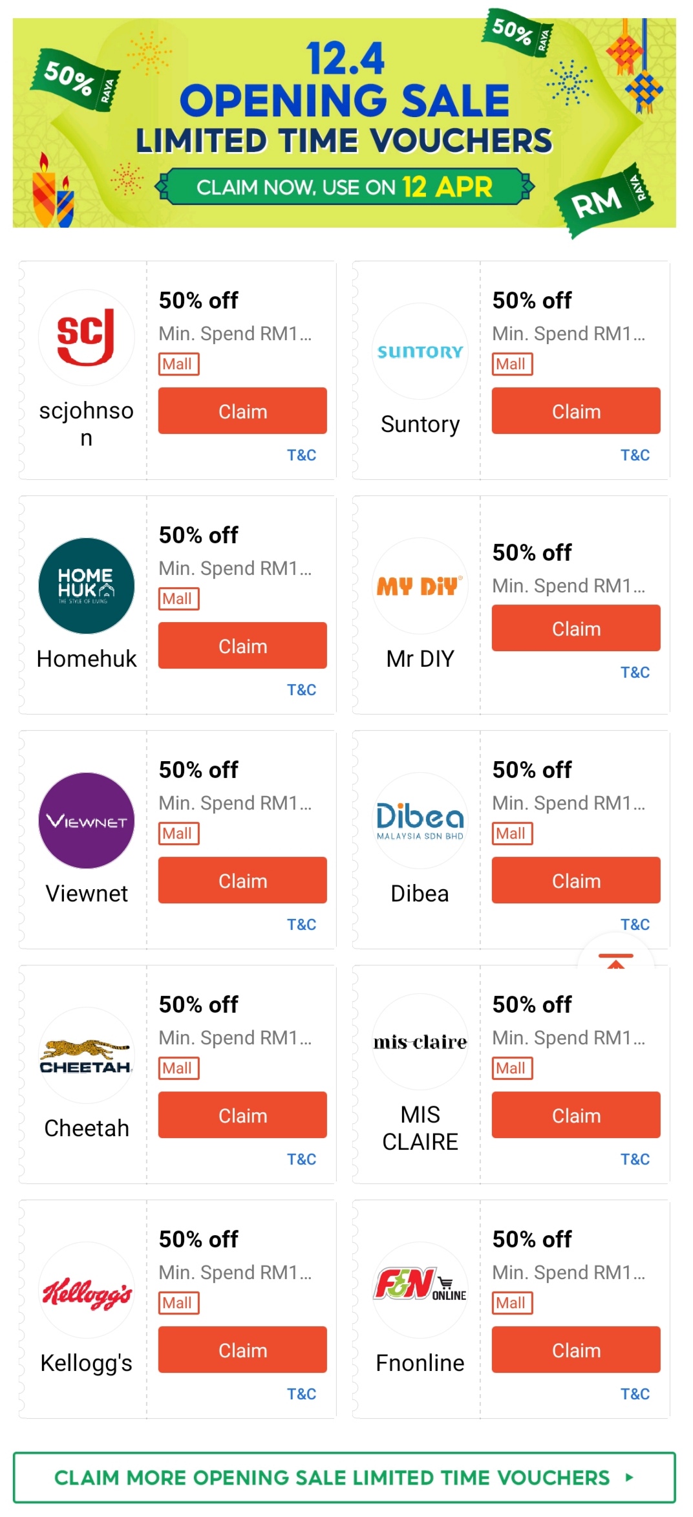Open T&C for the Viewnet voucher

301,925
